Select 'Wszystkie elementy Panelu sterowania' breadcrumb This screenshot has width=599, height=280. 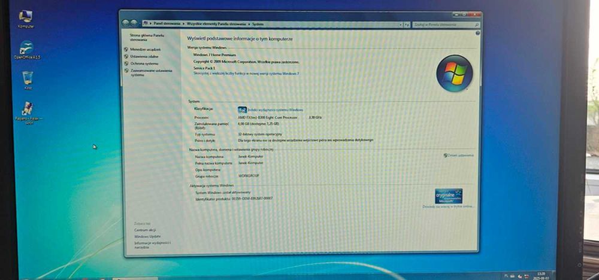[x=216, y=24]
